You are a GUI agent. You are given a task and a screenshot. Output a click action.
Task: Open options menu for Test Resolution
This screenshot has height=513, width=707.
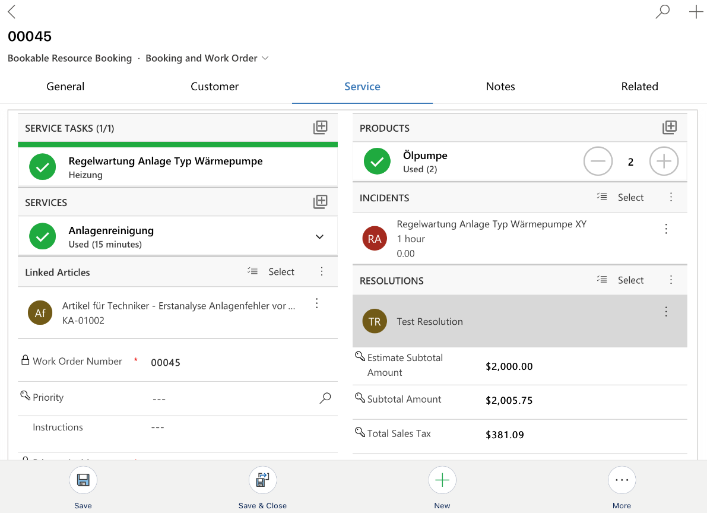click(x=666, y=312)
